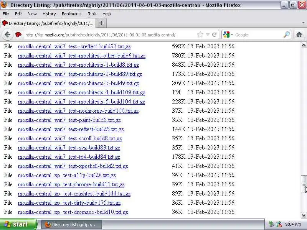
Task: Open xp test-a11y-build8.txt.gz link
Action: (x=66, y=175)
